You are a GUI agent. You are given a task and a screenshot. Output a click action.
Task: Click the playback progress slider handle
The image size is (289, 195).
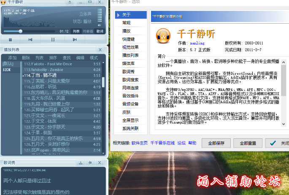click(20, 31)
